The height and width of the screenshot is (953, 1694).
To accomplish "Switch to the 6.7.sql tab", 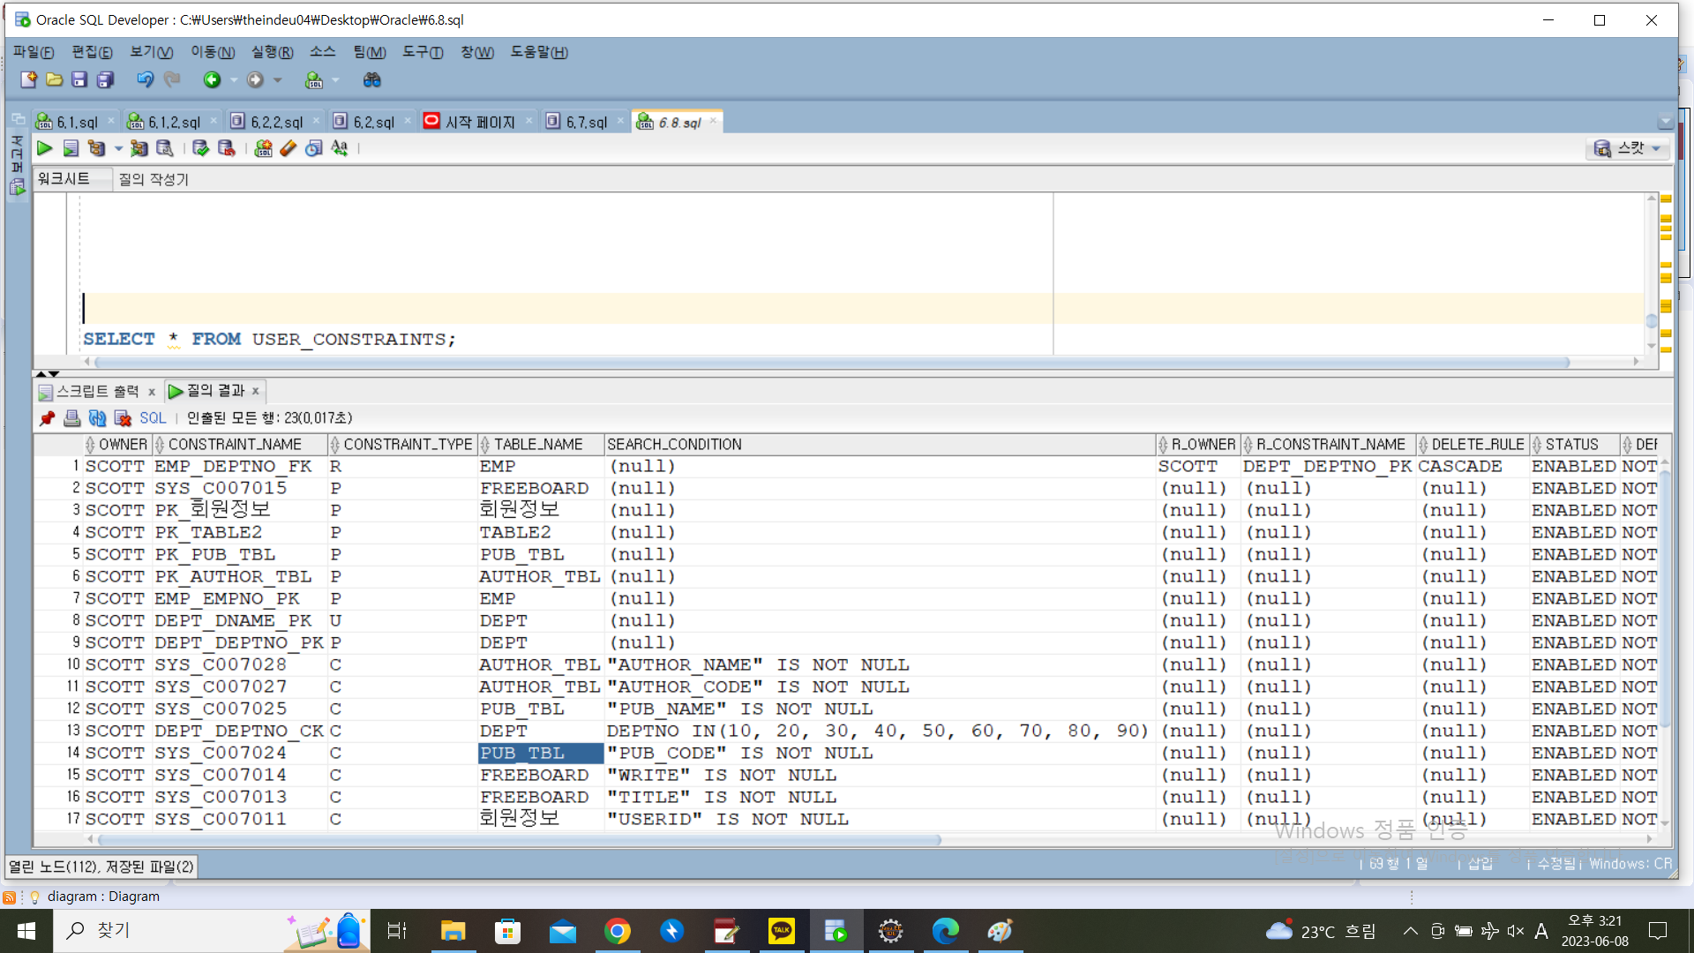I will coord(585,122).
